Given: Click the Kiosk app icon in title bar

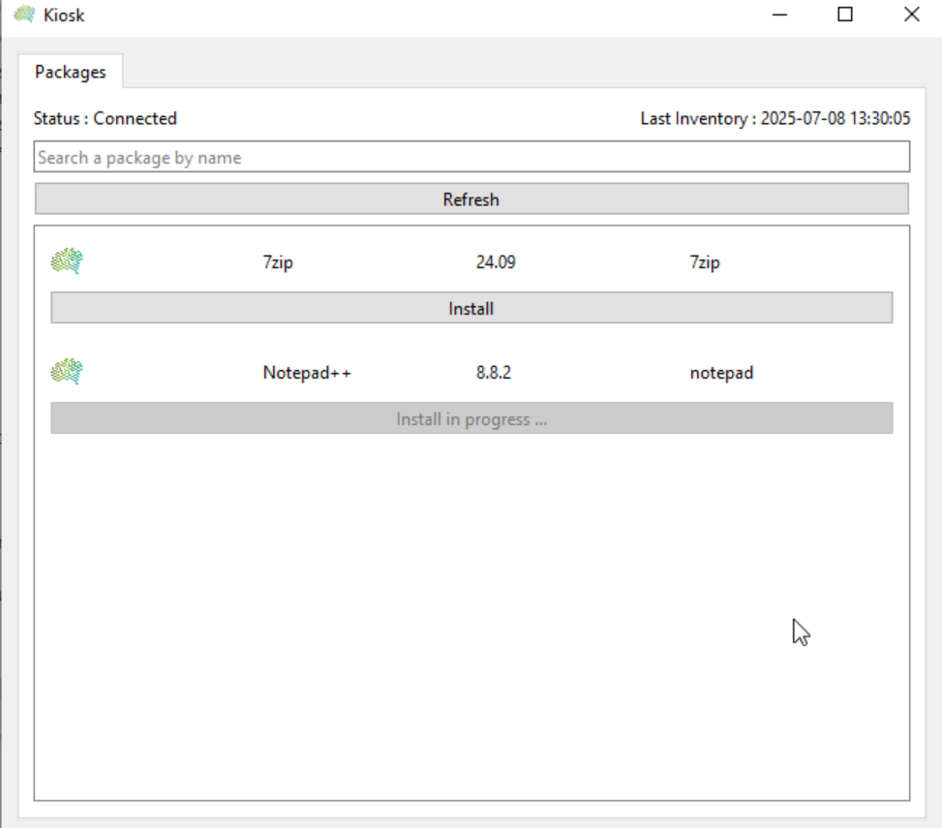Looking at the screenshot, I should [24, 15].
